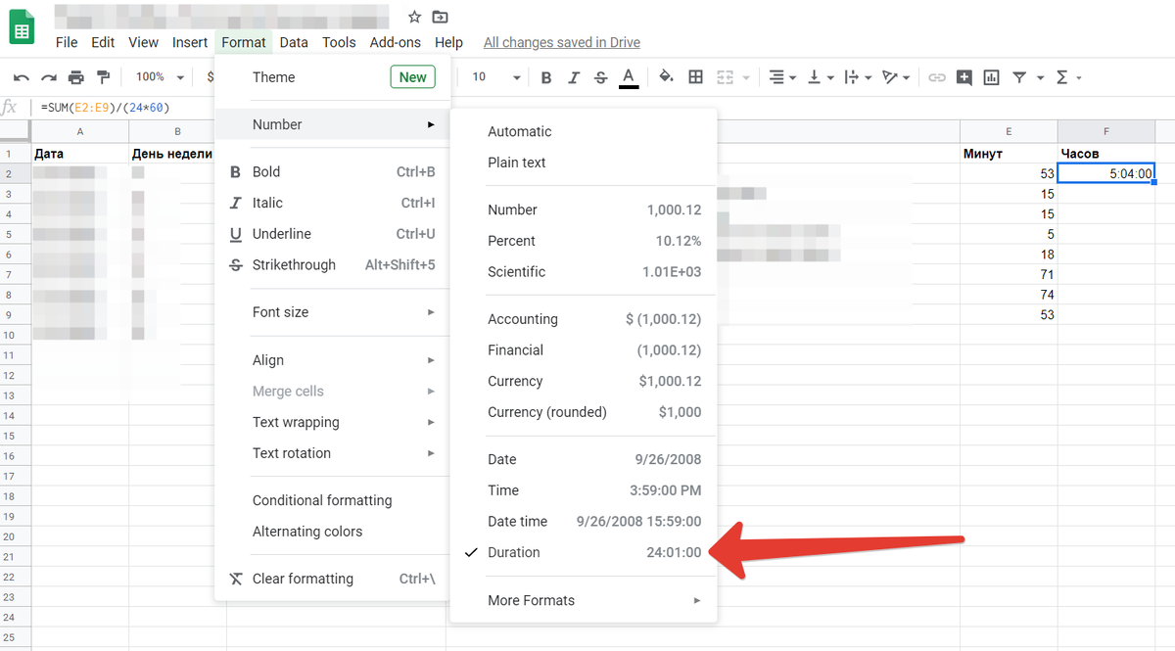The width and height of the screenshot is (1175, 651).
Task: Open Conditional formatting
Action: 333,500
